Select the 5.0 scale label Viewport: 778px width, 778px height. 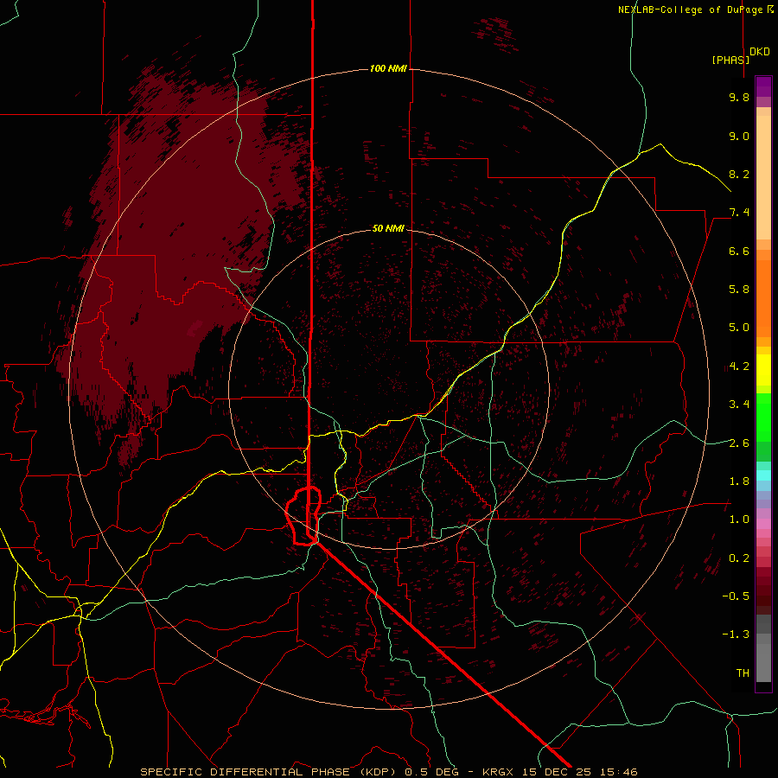(739, 328)
